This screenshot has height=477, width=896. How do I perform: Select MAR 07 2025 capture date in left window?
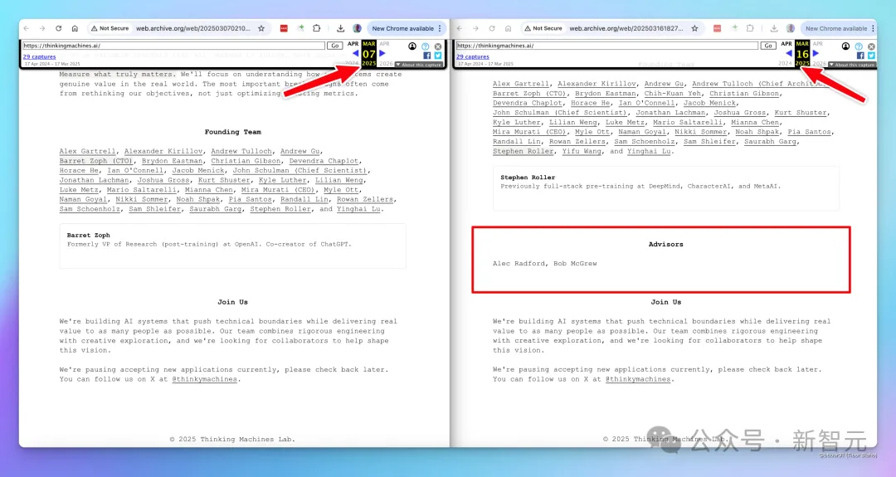coord(369,54)
